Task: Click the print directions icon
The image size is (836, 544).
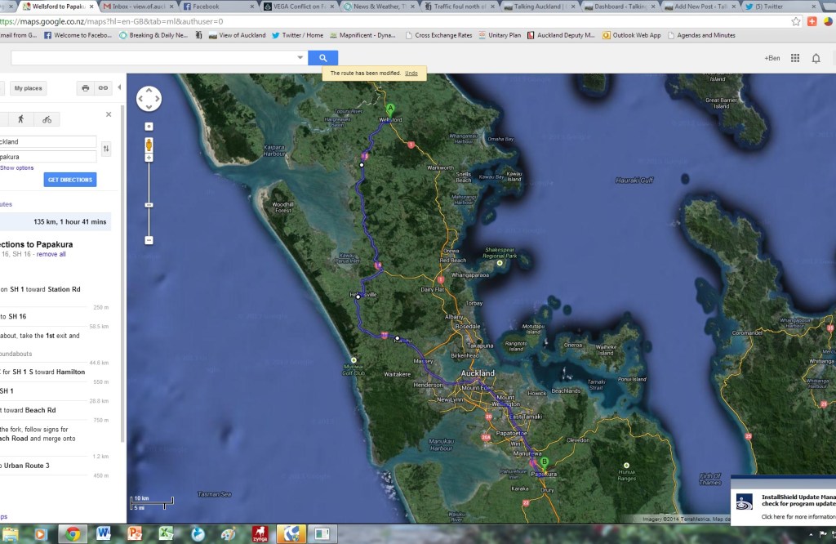Action: (85, 88)
